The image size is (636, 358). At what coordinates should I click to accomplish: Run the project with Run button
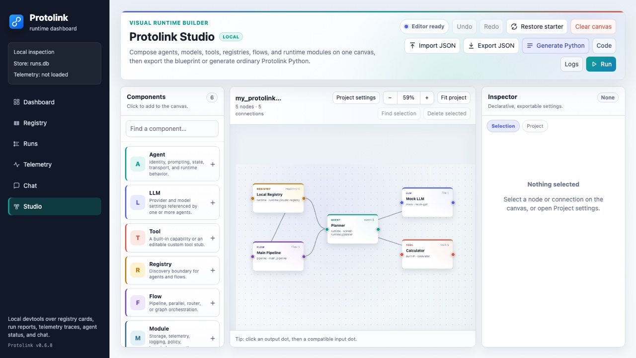601,64
